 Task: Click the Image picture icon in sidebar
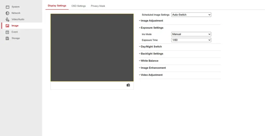7,26
